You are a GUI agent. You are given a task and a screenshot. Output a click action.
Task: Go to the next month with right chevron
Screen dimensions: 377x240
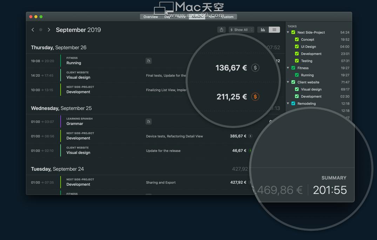click(x=49, y=30)
